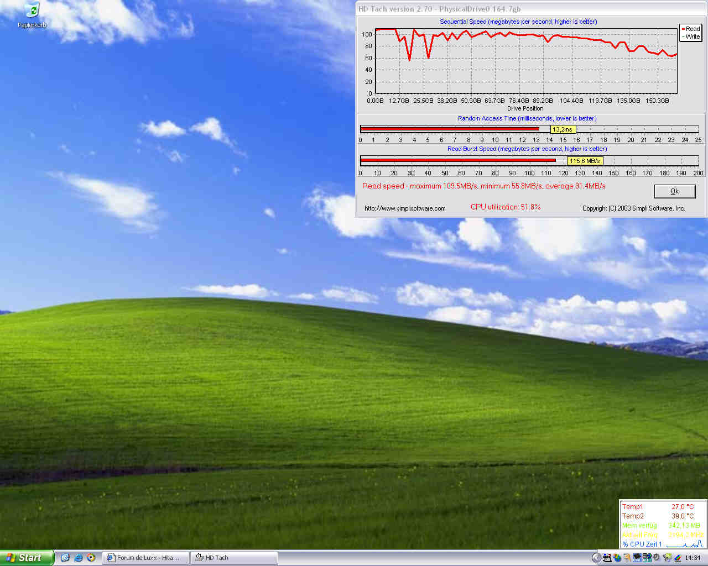The height and width of the screenshot is (566, 708).
Task: Click the Copyright Simpli Software text
Action: (x=633, y=208)
